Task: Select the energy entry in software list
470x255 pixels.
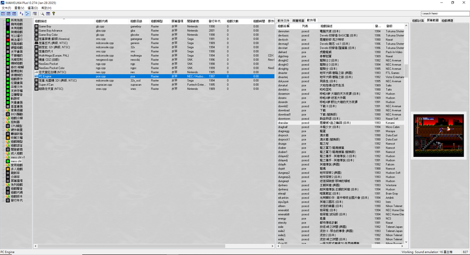Action: [x=341, y=219]
